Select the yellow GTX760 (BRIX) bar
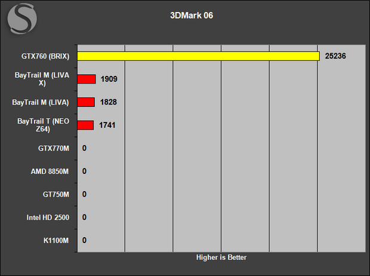Viewport: 370px width, 276px height. point(199,56)
